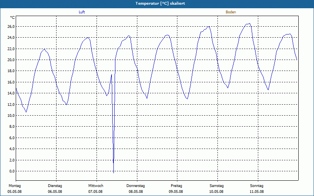Click the '10,0' y-axis value
The width and height of the screenshot is (314, 196).
[x=11, y=115]
